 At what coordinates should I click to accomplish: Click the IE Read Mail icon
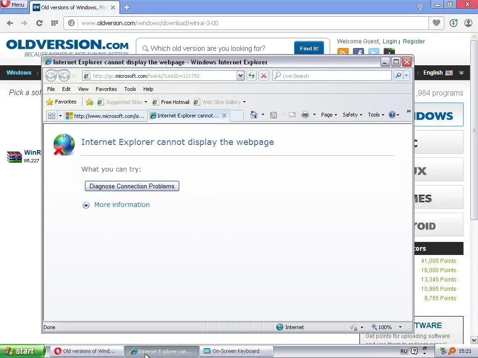pos(292,115)
